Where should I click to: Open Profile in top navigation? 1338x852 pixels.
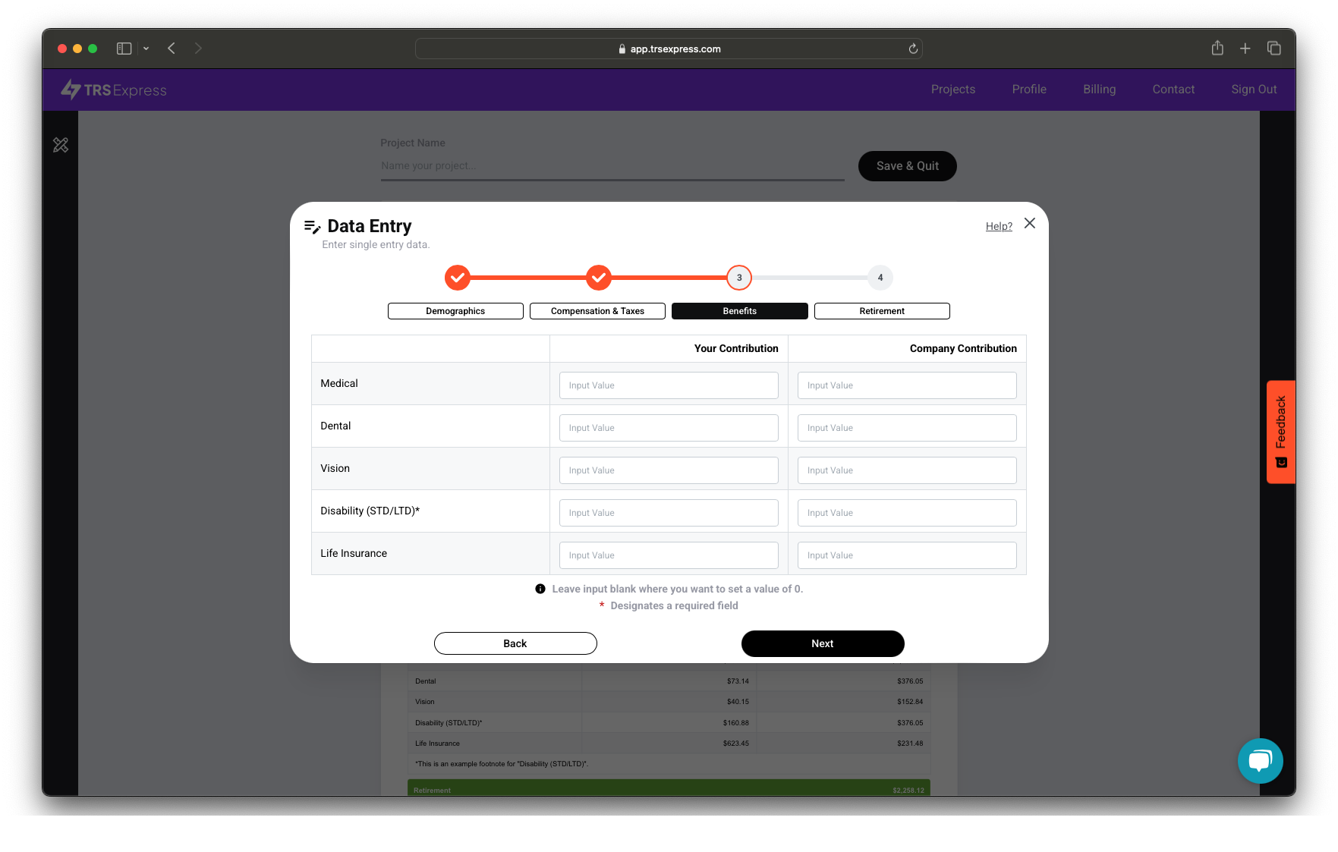coord(1029,90)
